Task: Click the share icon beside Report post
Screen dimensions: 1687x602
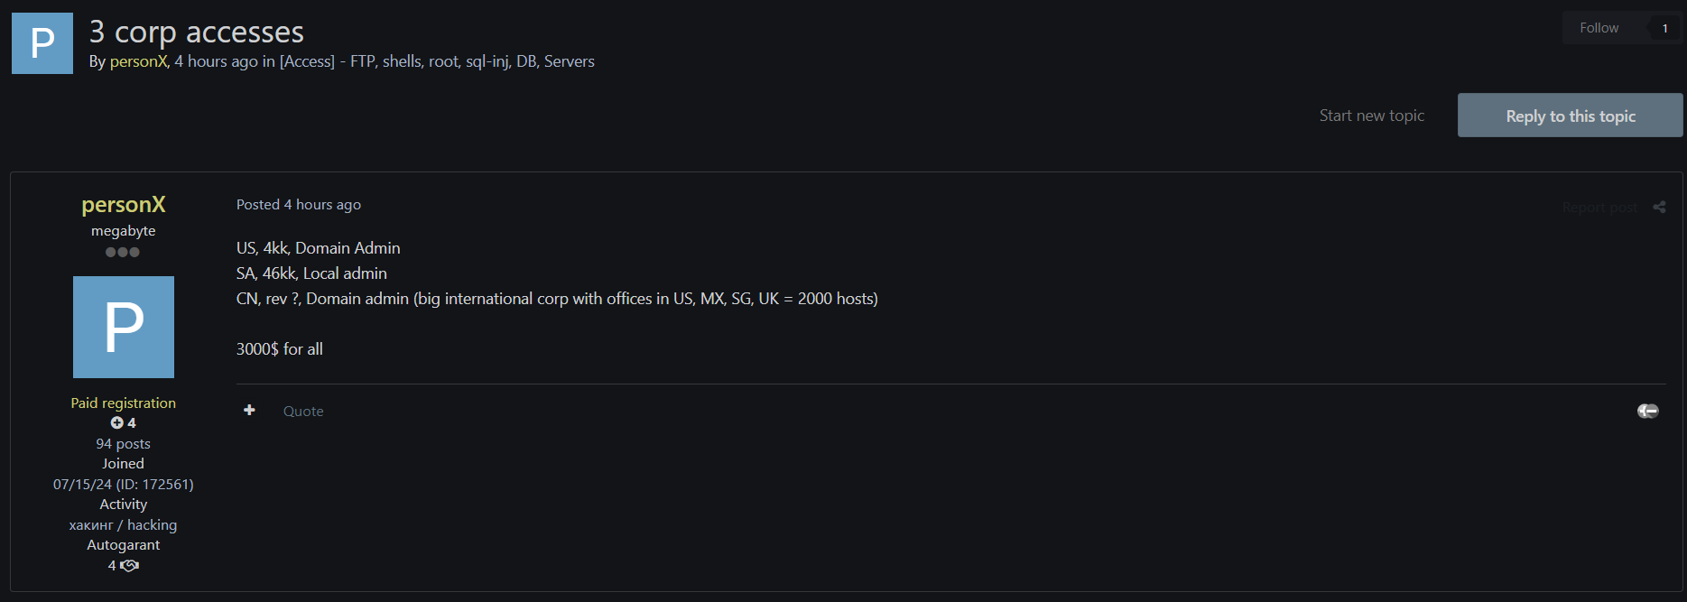Action: (1659, 207)
